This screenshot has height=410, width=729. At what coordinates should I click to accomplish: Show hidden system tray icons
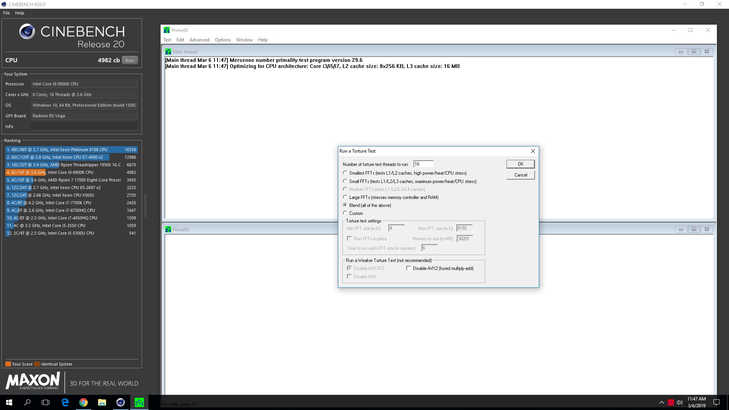(661, 402)
